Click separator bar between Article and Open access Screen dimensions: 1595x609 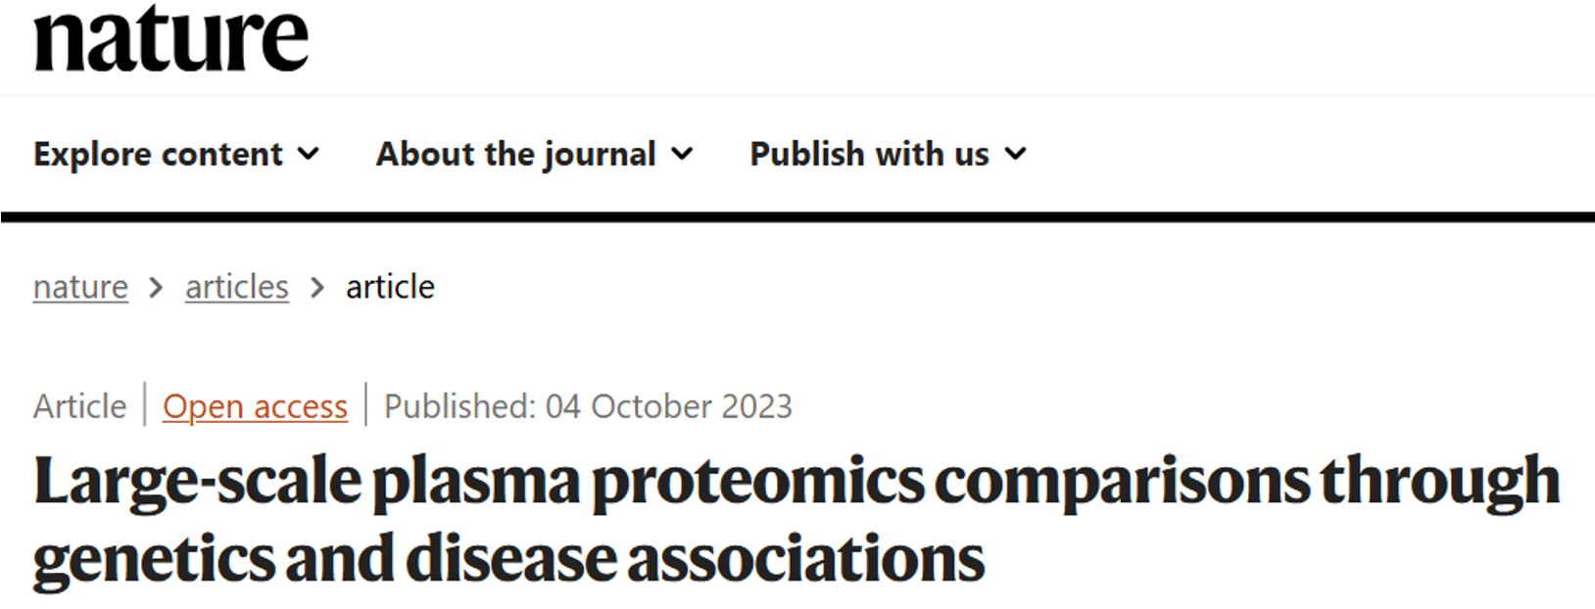[145, 404]
